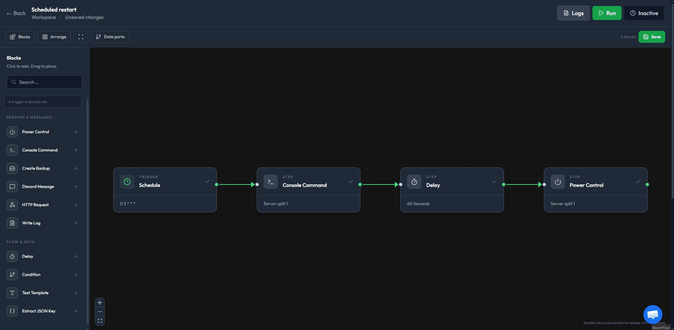The width and height of the screenshot is (674, 330).
Task: Click the Create Backup block icon
Action: point(12,168)
